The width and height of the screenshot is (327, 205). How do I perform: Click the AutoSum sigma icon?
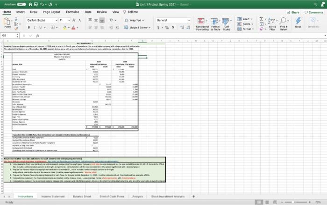tap(261, 19)
